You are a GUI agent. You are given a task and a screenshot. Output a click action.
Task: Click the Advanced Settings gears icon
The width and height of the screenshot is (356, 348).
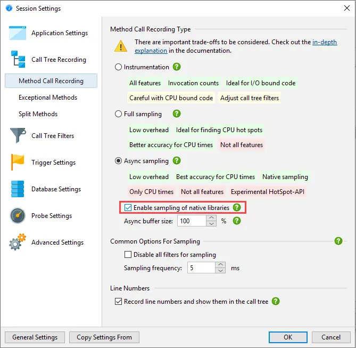click(x=18, y=242)
